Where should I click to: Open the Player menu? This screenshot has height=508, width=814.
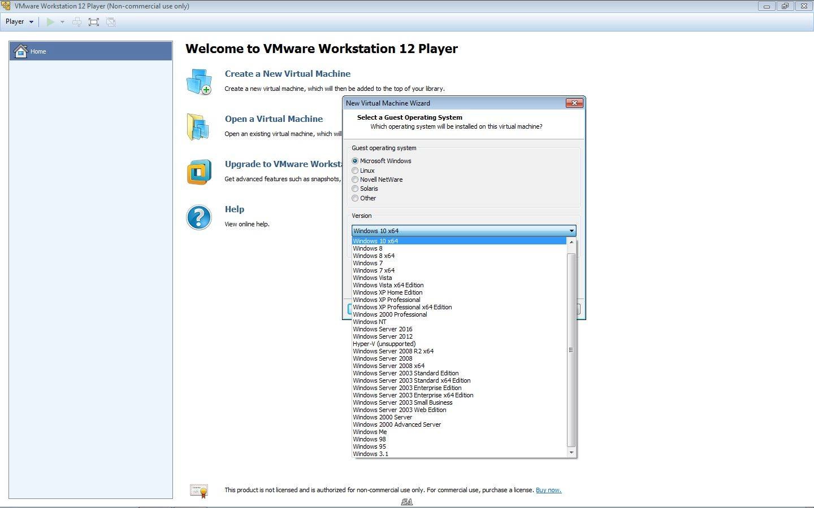[19, 21]
